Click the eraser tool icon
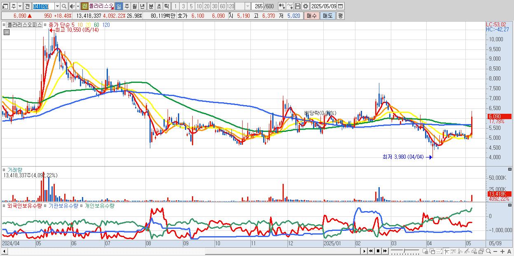Viewport: 514px width, 256px height. tap(474, 251)
